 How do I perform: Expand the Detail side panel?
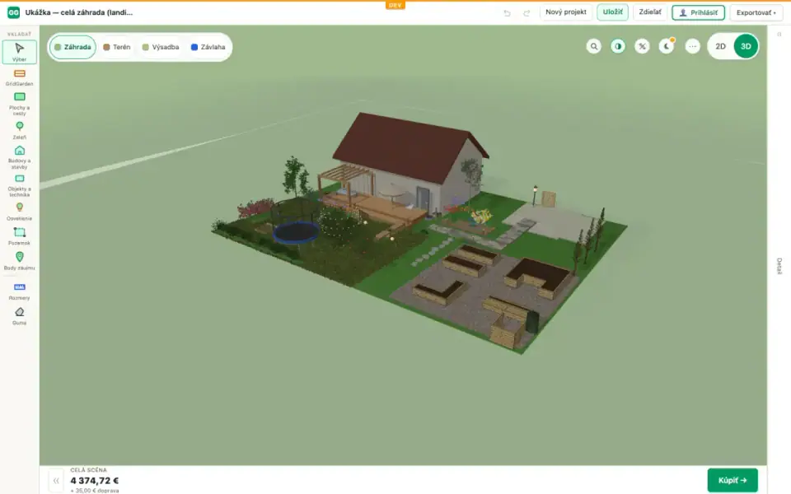779,266
